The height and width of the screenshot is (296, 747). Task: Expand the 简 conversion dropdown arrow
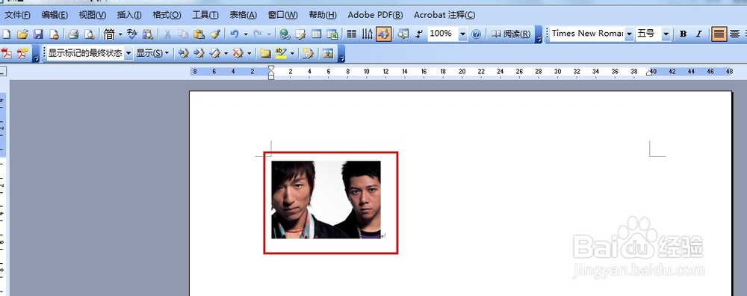click(x=120, y=34)
